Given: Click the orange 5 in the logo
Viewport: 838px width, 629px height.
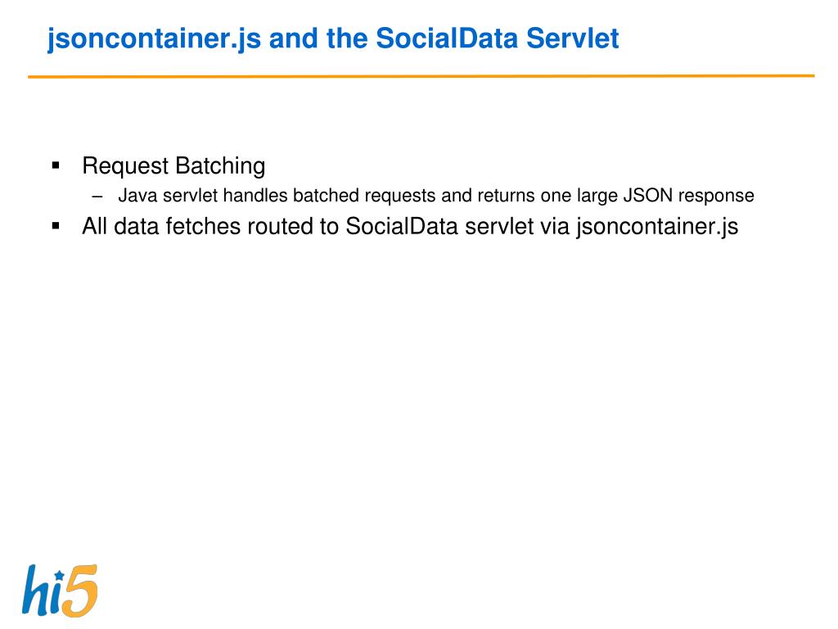Looking at the screenshot, I should (x=81, y=591).
